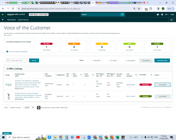Click See details for the iSi Cream Whipper row
Viewport: 176px width, 140px height.
163,96
